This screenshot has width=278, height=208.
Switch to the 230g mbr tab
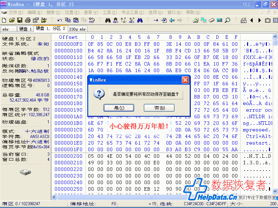point(77,29)
